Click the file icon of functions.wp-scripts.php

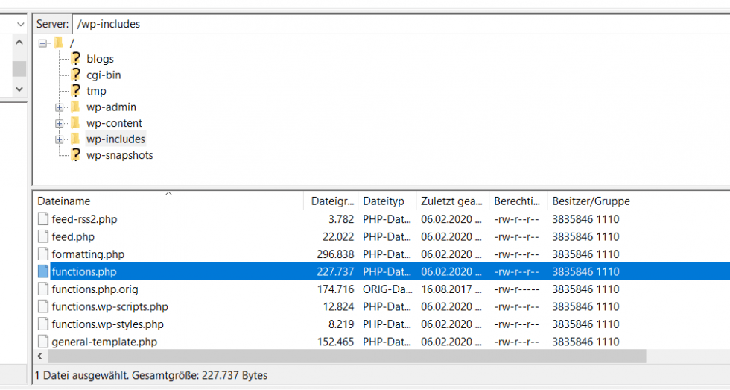[x=43, y=307]
